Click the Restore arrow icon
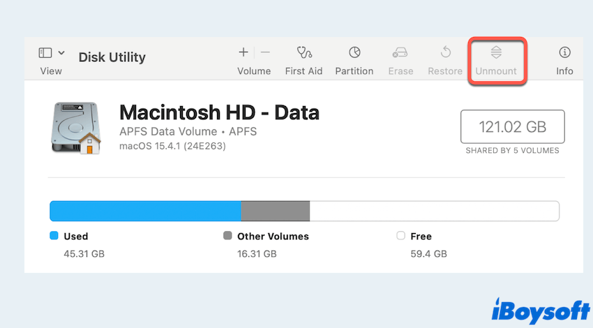 click(445, 52)
